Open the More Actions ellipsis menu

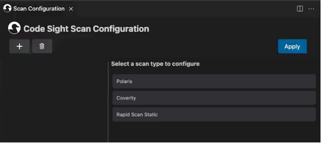pyautogui.click(x=311, y=9)
